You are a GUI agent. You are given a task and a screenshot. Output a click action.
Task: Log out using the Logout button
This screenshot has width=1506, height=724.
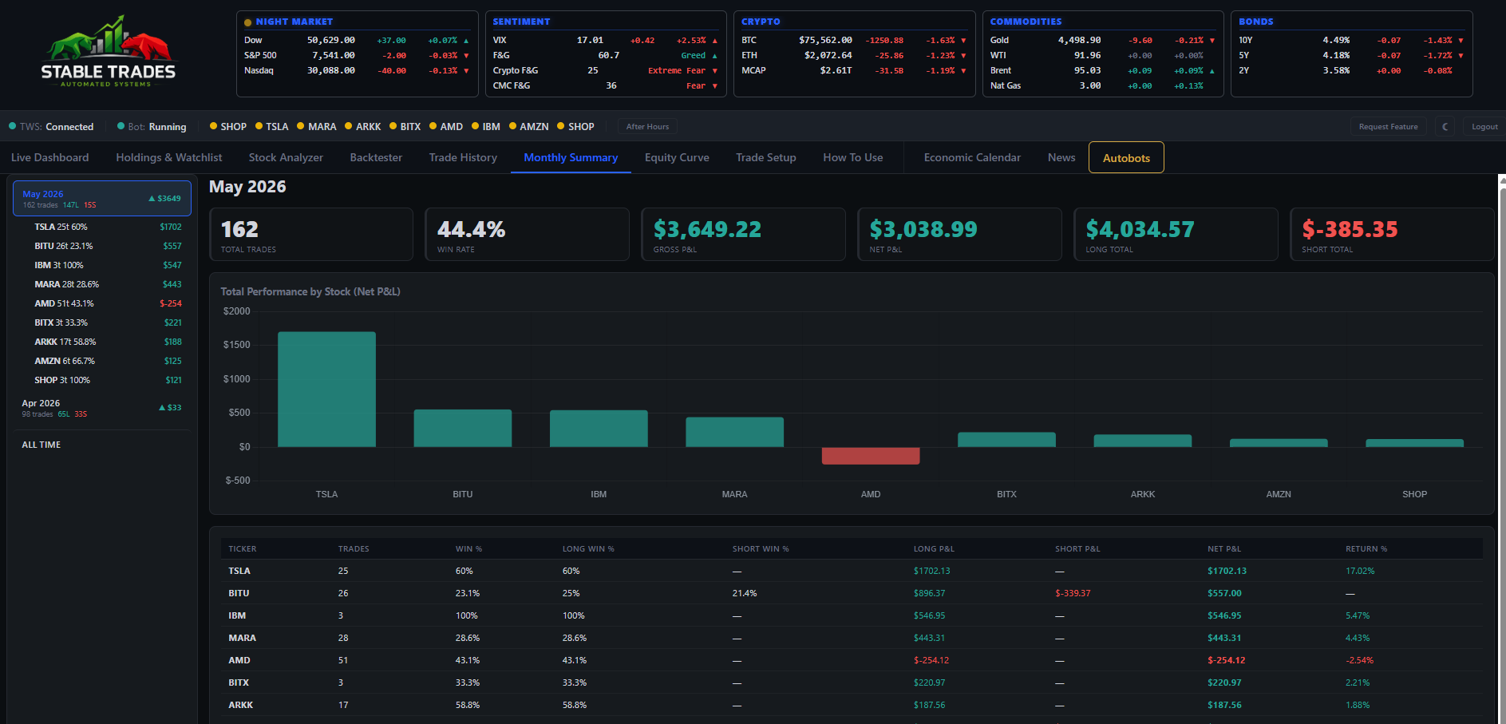(x=1484, y=126)
